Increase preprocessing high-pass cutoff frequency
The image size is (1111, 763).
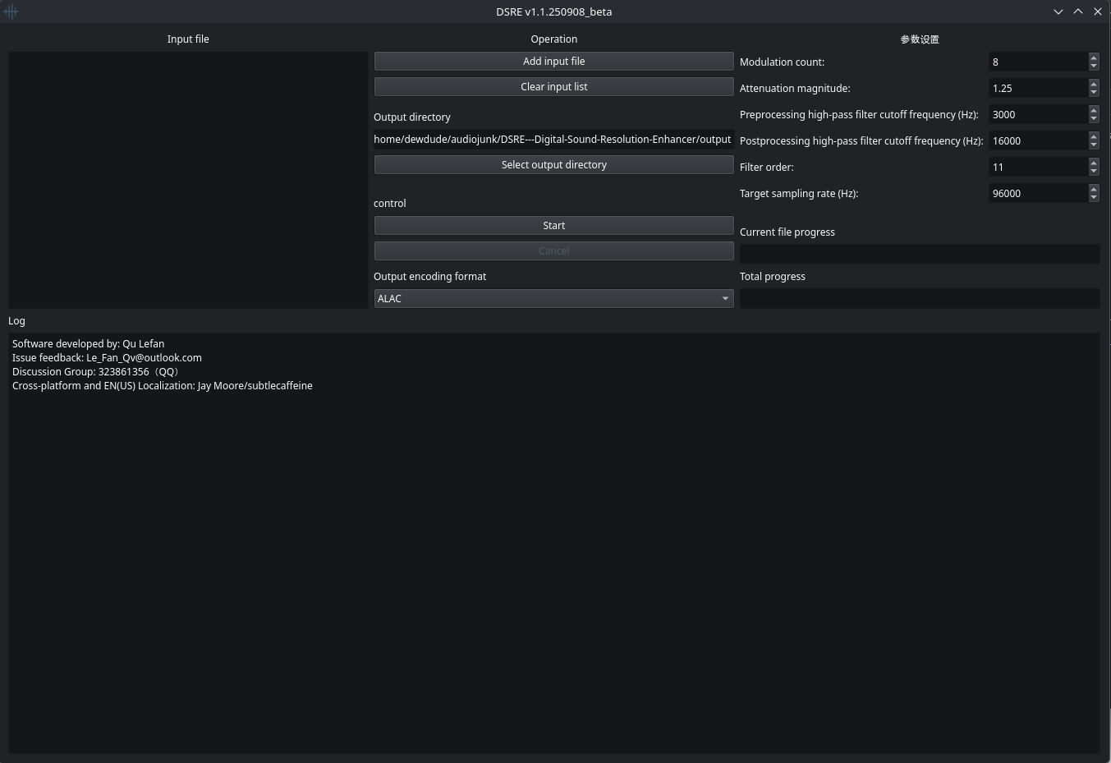click(1093, 110)
